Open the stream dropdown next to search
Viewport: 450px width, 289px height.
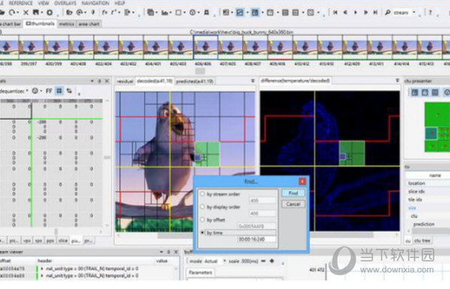tap(414, 12)
